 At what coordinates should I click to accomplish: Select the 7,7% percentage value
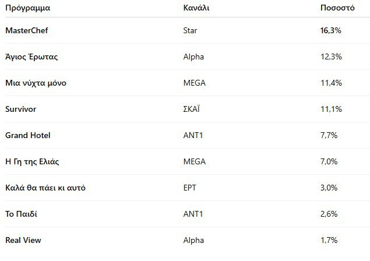[329, 135]
